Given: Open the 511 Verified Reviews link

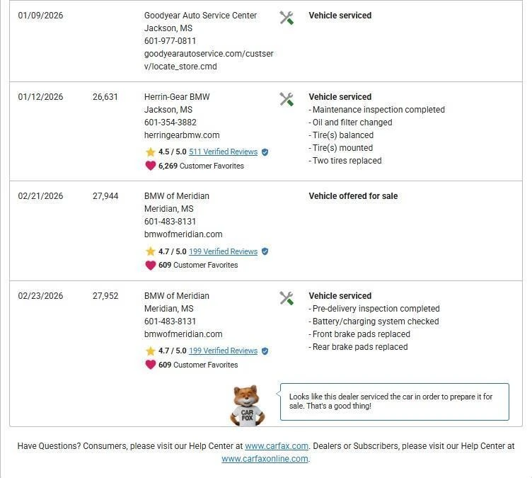Looking at the screenshot, I should 223,152.
